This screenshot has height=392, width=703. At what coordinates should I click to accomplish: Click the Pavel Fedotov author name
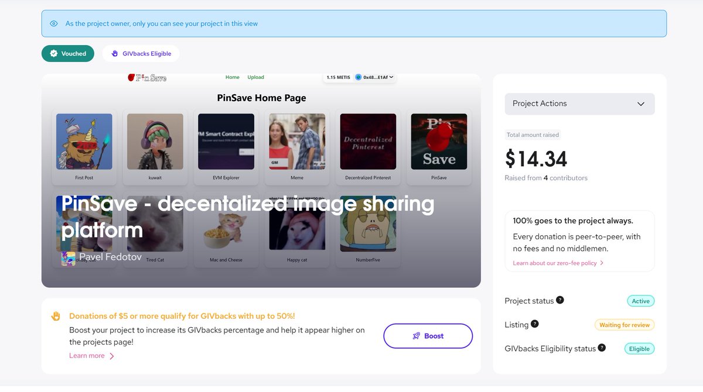[x=109, y=257]
